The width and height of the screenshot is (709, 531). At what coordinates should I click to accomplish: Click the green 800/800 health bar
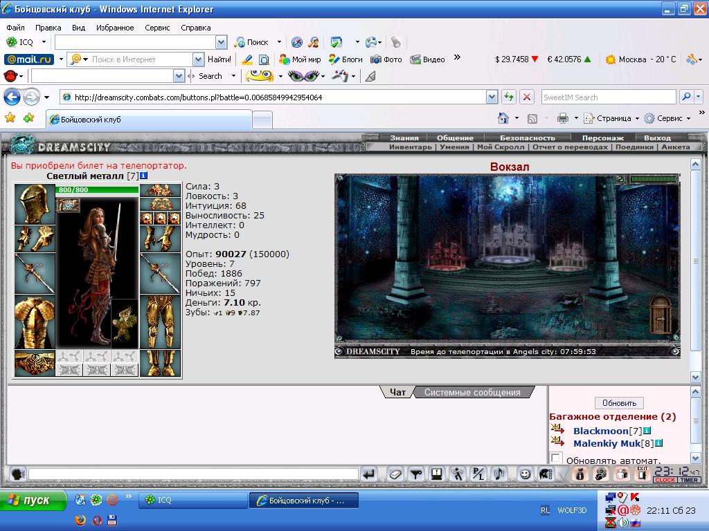tap(97, 189)
